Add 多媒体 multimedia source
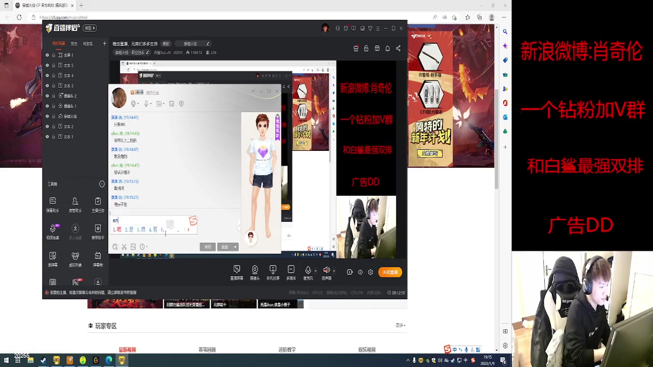Screen dimensions: 653x367 (x=291, y=272)
